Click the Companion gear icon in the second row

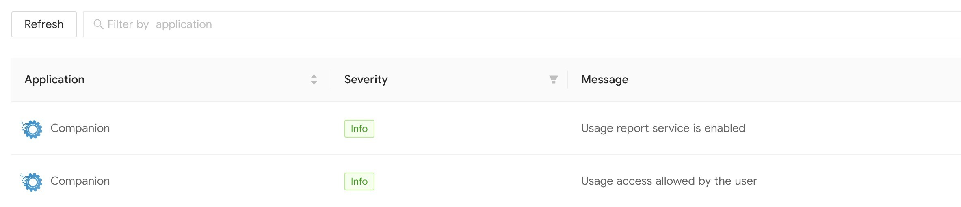tap(31, 182)
